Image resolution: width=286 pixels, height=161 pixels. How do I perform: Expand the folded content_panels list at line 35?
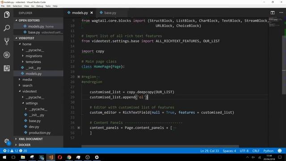pos(79,128)
